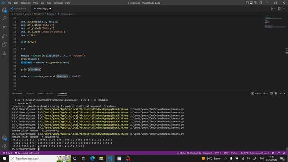The height and width of the screenshot is (162, 288).
Task: Select interpreter 3.10.7 64-bit in status bar
Action: (x=255, y=153)
